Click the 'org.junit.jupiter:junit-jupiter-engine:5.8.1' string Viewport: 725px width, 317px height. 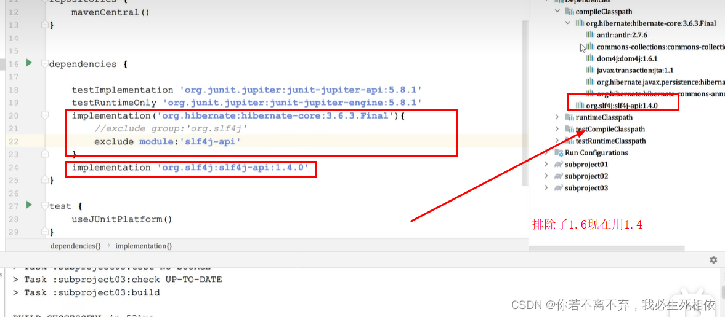292,103
